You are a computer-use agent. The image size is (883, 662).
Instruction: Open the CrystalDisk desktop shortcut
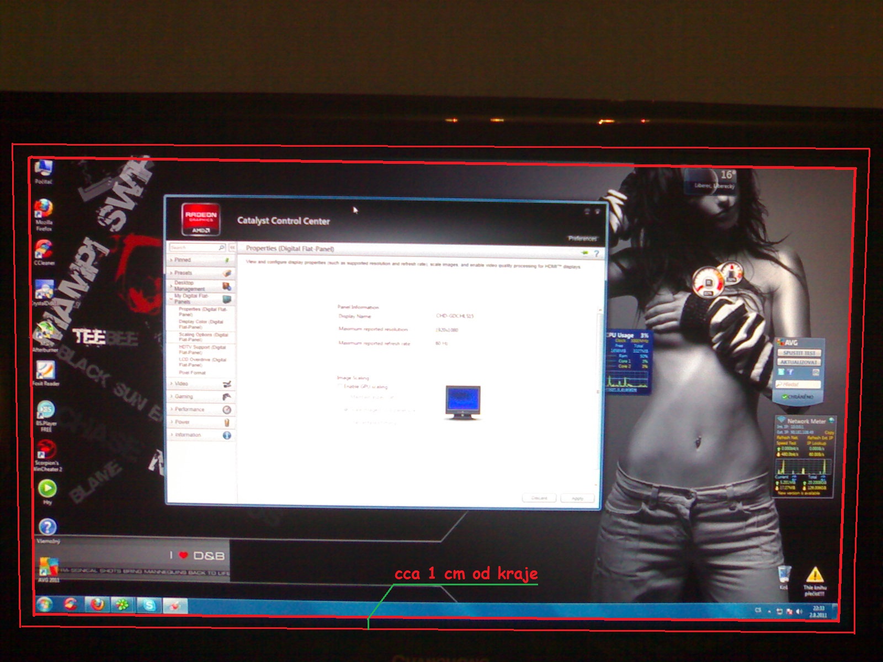pyautogui.click(x=44, y=292)
